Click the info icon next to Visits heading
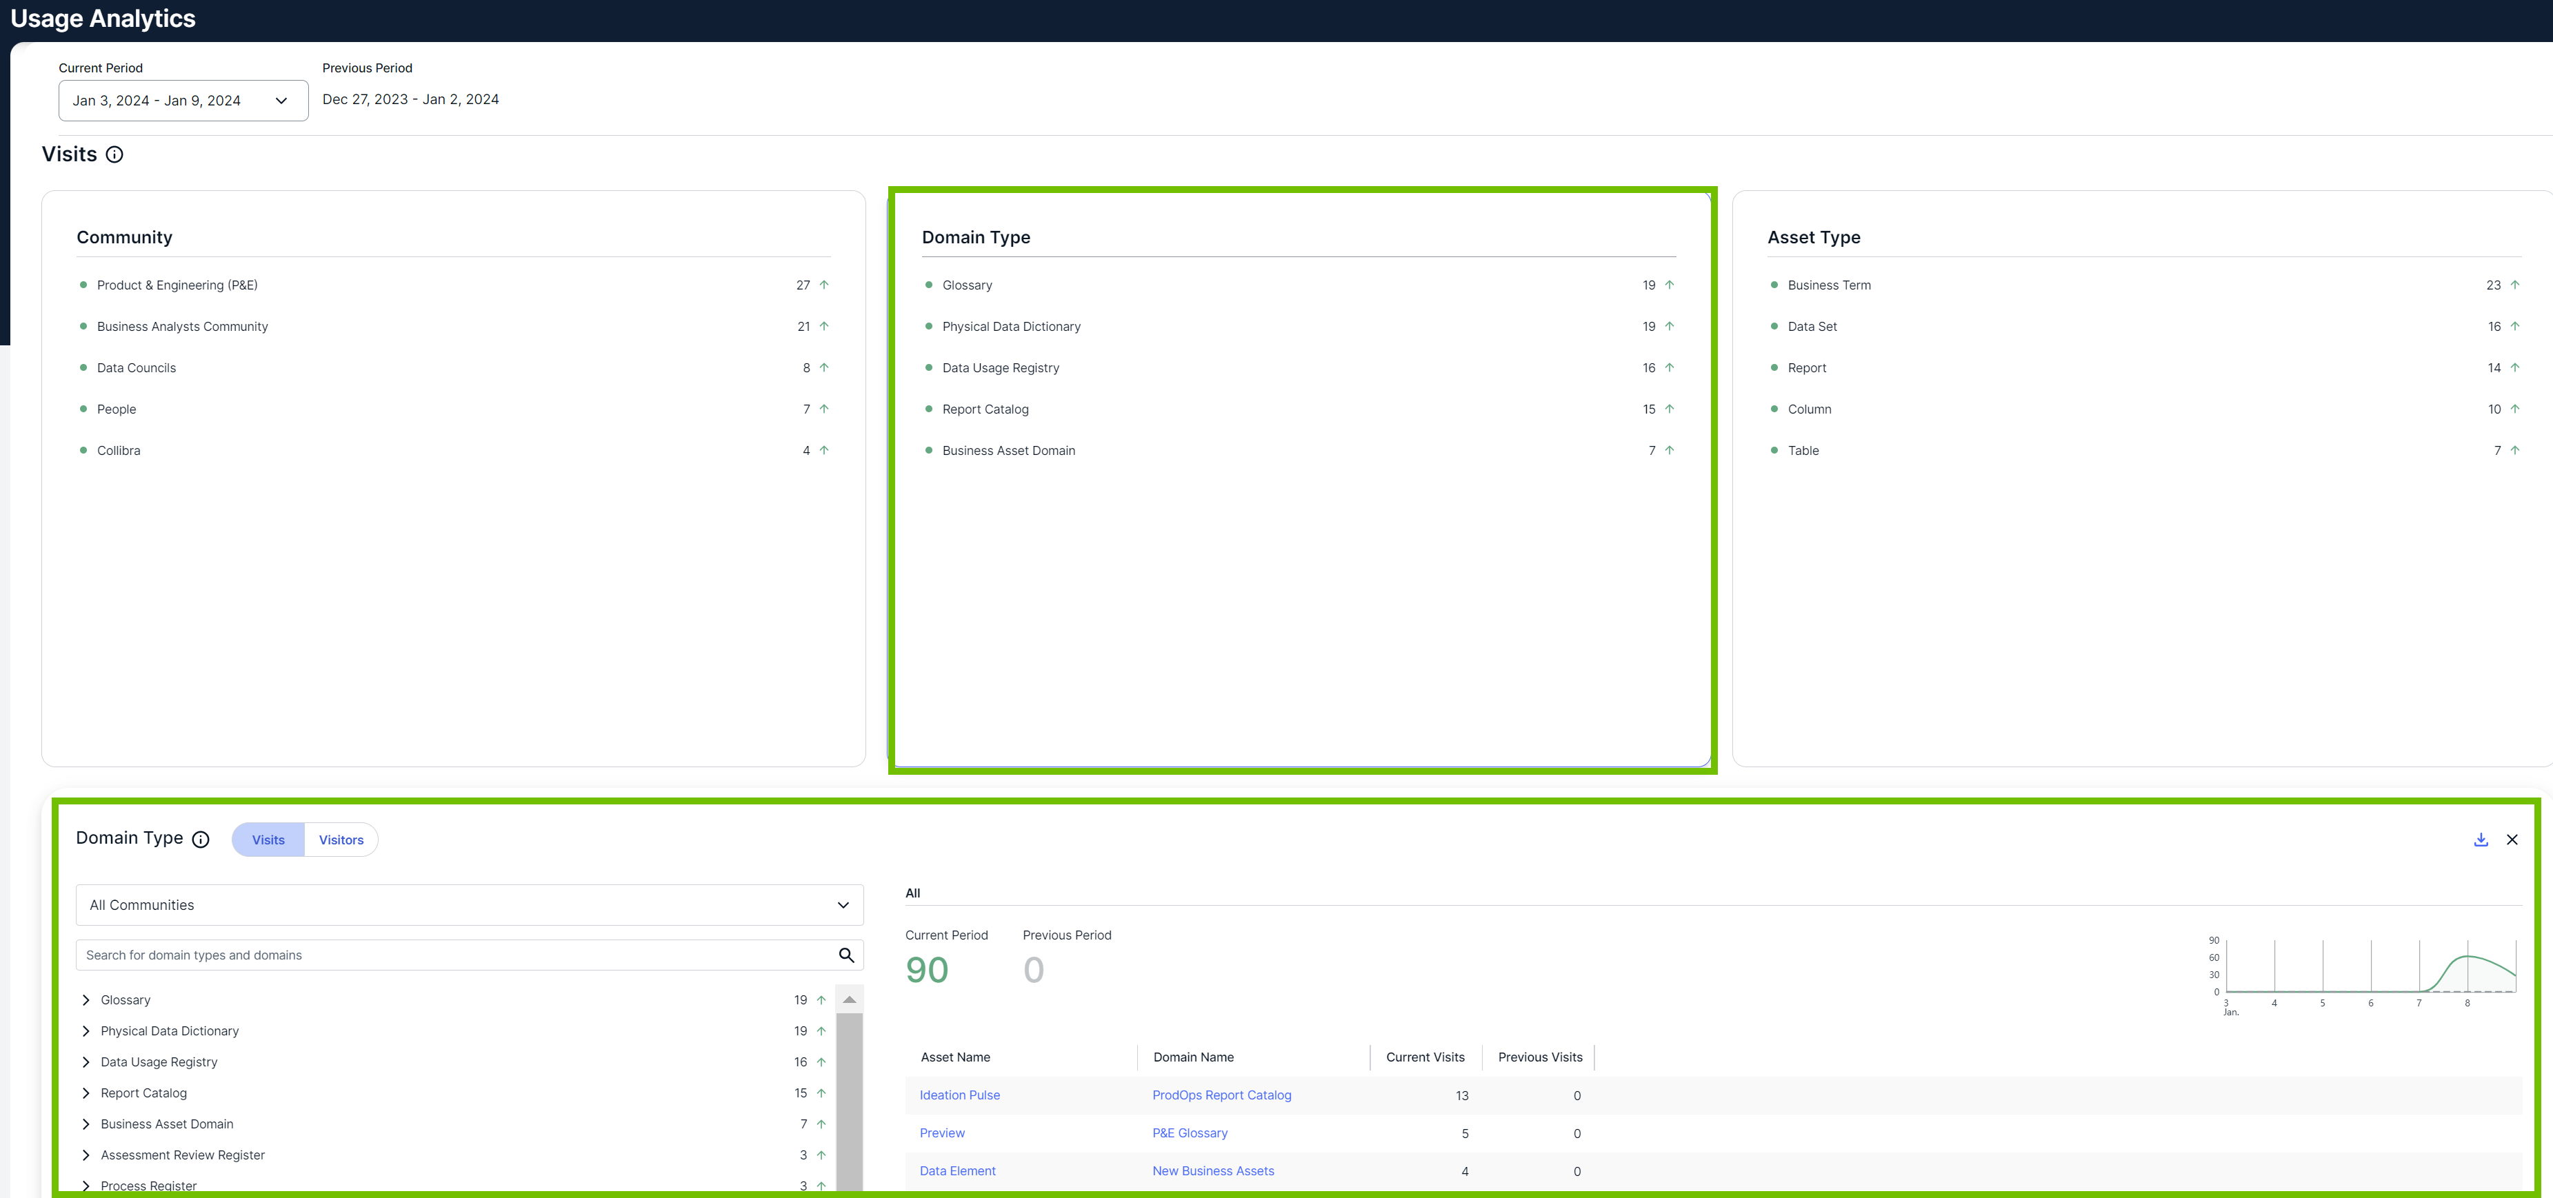Image resolution: width=2553 pixels, height=1198 pixels. click(x=115, y=154)
